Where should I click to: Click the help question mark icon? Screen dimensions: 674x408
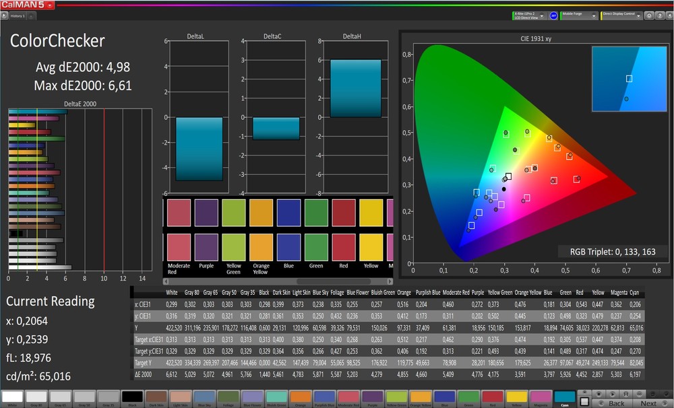click(x=658, y=15)
